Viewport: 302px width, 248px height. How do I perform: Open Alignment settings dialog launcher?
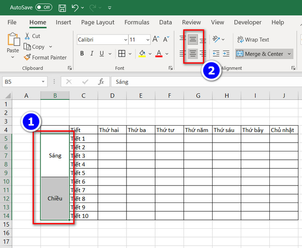coord(293,68)
